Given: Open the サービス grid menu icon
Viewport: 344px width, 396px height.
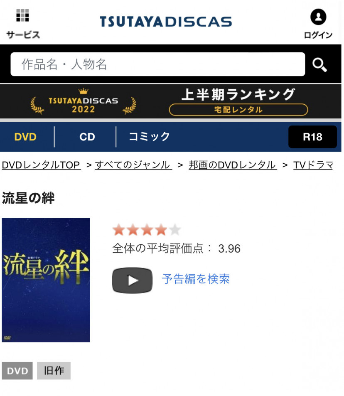Looking at the screenshot, I should [22, 15].
